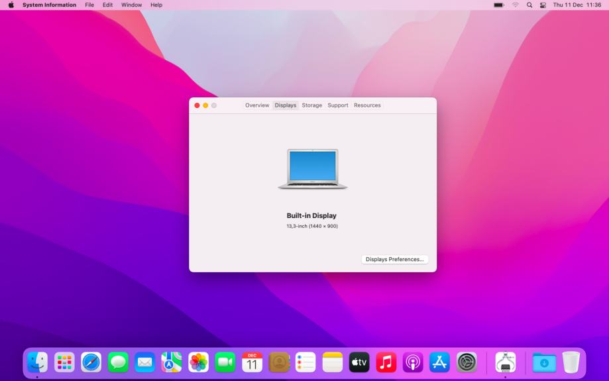Switch to the Storage tab
The width and height of the screenshot is (609, 381).
click(311, 105)
